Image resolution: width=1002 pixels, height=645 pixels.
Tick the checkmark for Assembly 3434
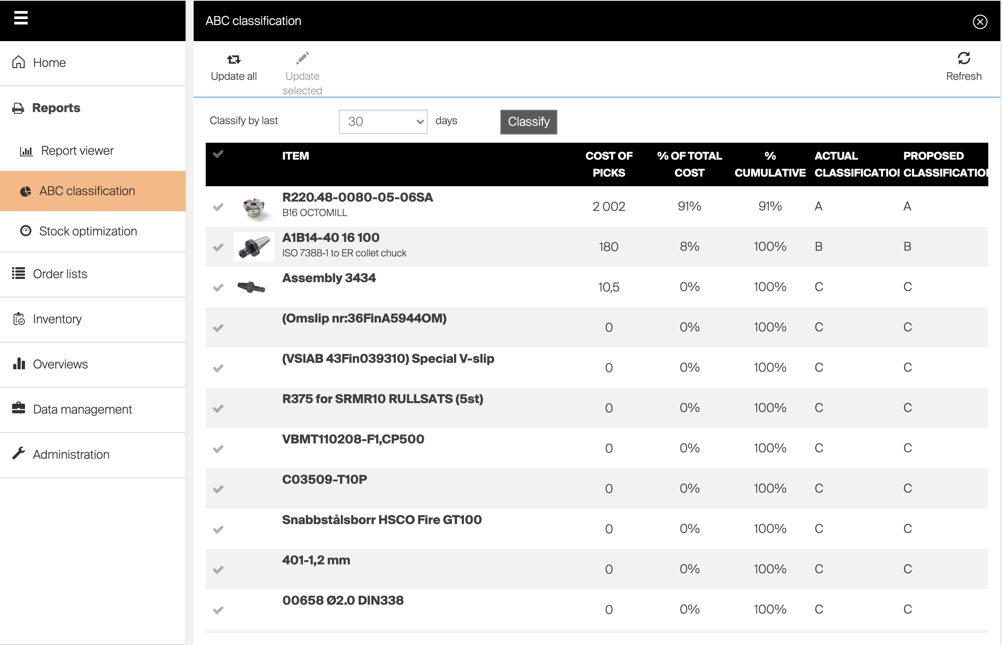[218, 288]
